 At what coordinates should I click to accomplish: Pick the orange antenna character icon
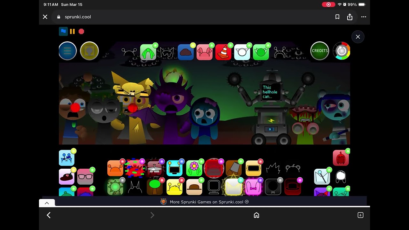[115, 168]
